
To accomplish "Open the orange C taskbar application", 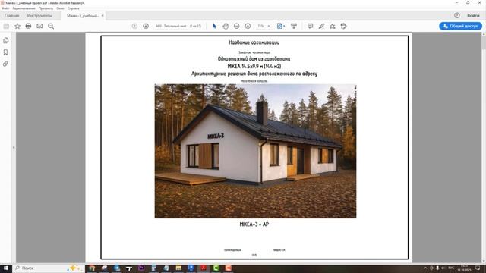I will click(228, 268).
